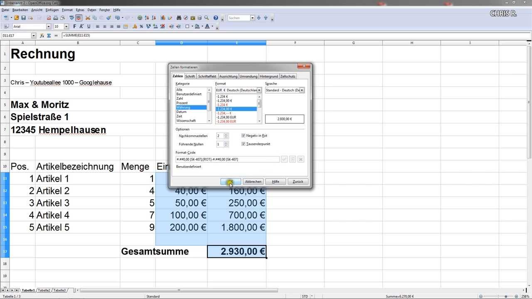Viewport: 532px width, 299px height.
Task: Click the Format-Code input field
Action: tap(227, 159)
